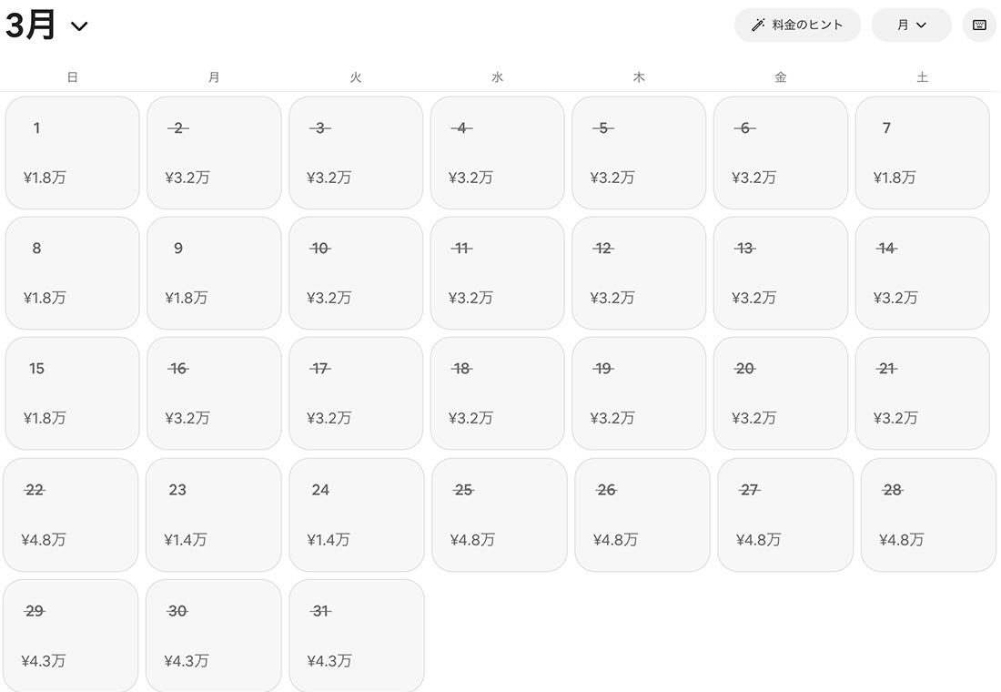Select March 7 date cell
The height and width of the screenshot is (692, 1001).
[x=922, y=153]
